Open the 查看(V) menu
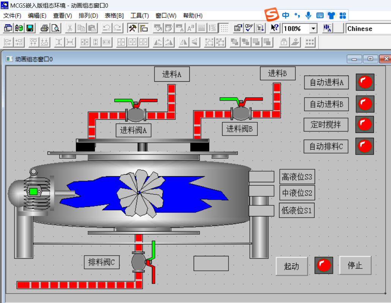The image size is (391, 303). click(x=62, y=16)
